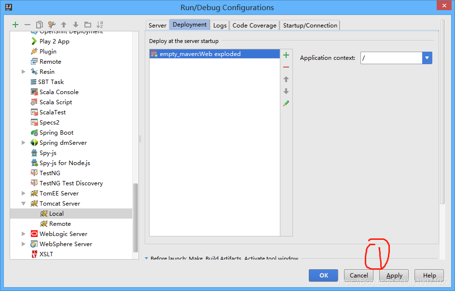Expand the Spring dmServer node
The image size is (455, 291).
tap(24, 143)
